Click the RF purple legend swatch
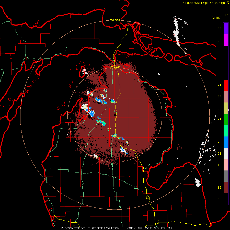Image resolution: width=230 pixels, height=230 pixels. [x=226, y=29]
